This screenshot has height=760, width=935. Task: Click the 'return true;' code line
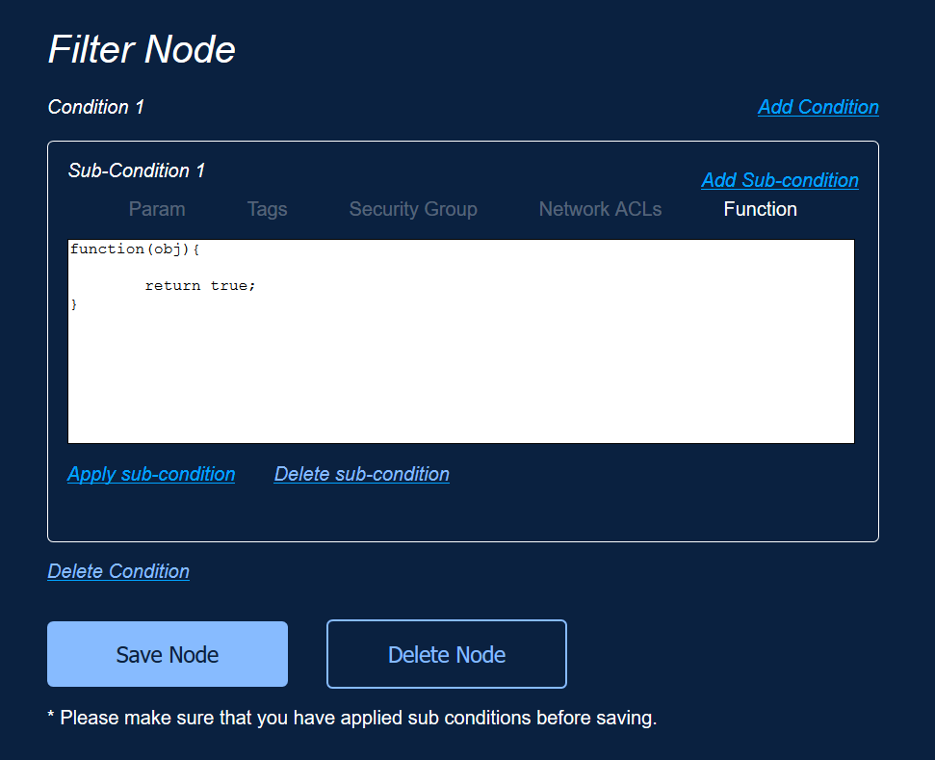(x=200, y=286)
